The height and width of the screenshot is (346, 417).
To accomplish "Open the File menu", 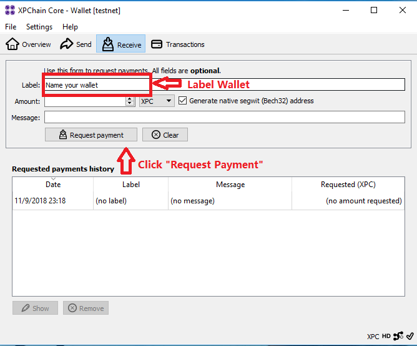I will pyautogui.click(x=11, y=27).
